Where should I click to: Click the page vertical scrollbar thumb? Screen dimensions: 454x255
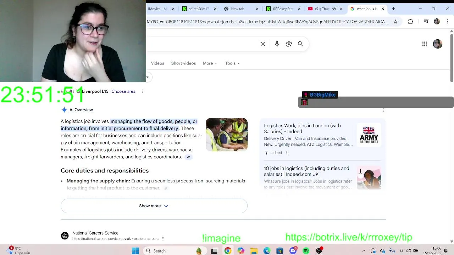(452, 58)
